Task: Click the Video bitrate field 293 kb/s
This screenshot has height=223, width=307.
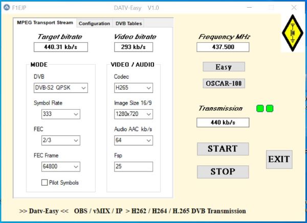Action: 134,47
